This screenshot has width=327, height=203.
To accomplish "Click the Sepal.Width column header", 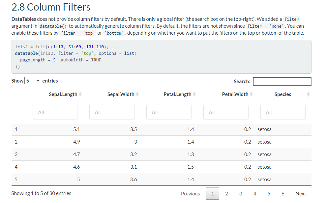I will [x=121, y=94].
